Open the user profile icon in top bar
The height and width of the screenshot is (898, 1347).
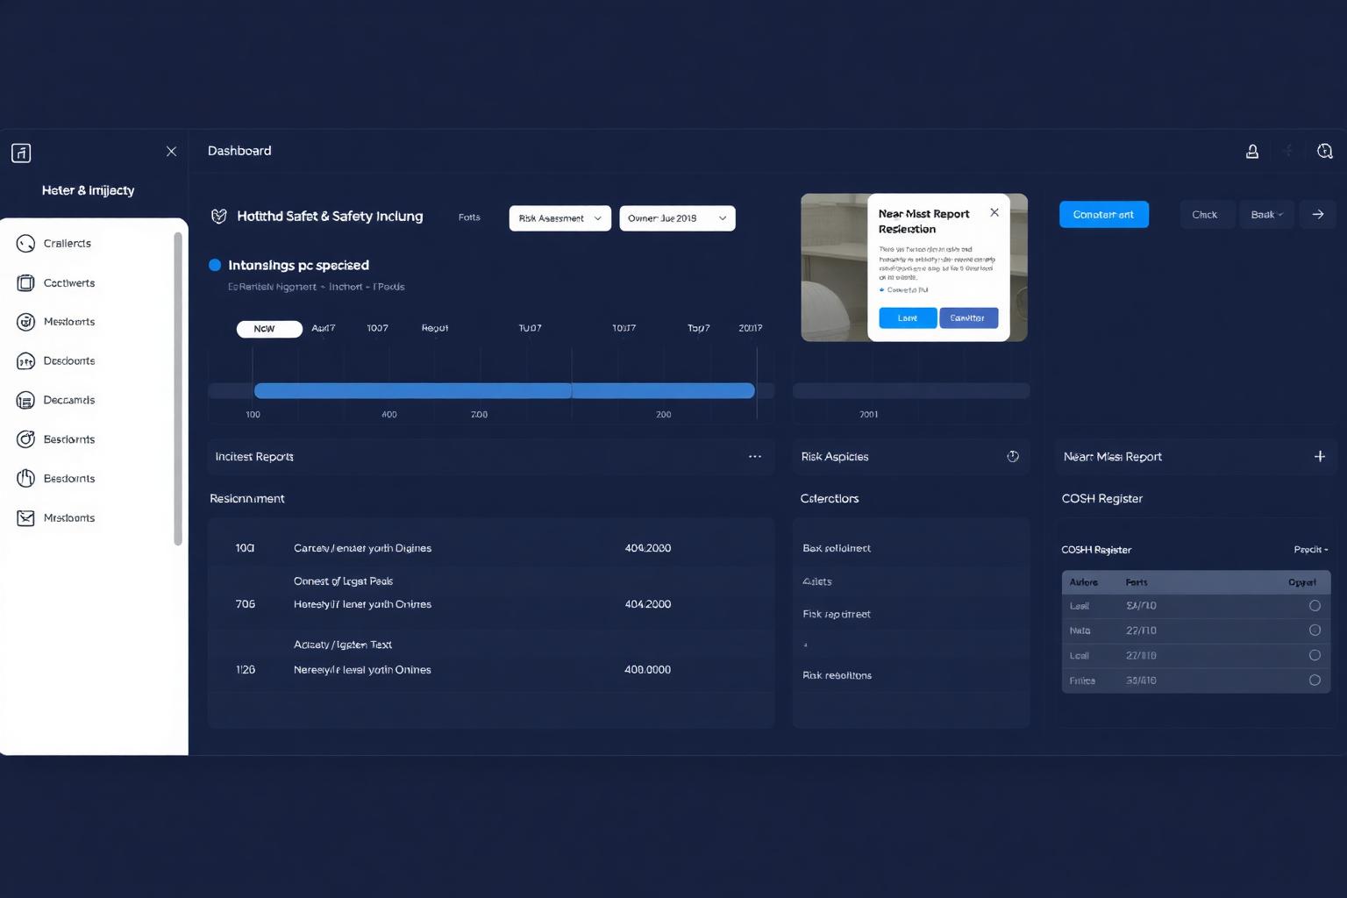click(1252, 152)
